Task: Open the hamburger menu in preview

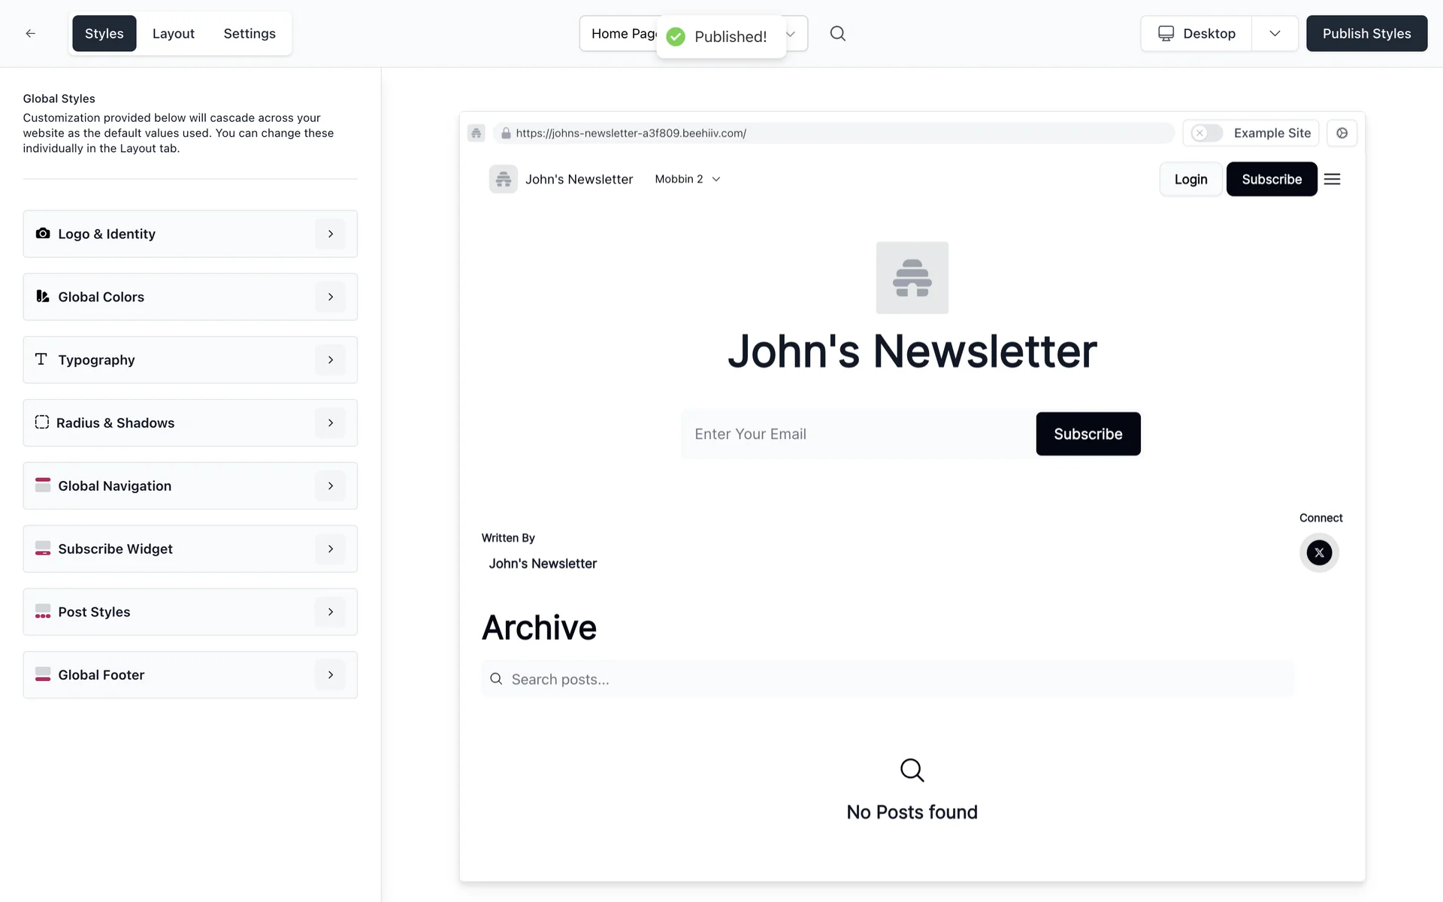Action: pos(1332,179)
